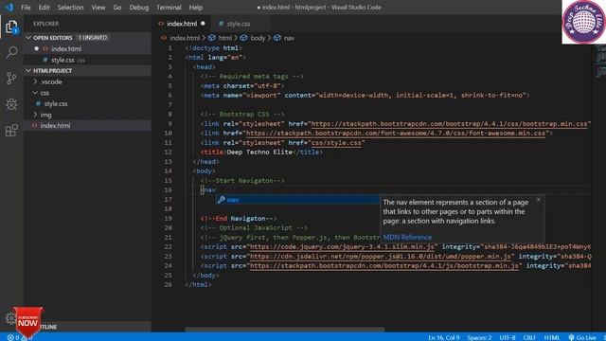Screen dimensions: 606x341
Task: Open the Help menu
Action: 196,7
